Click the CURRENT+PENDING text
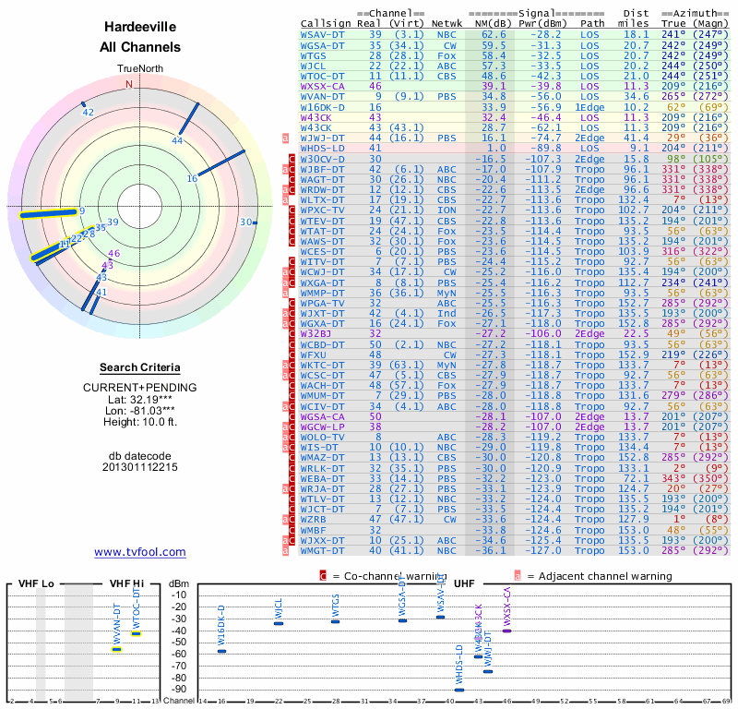 click(x=140, y=388)
